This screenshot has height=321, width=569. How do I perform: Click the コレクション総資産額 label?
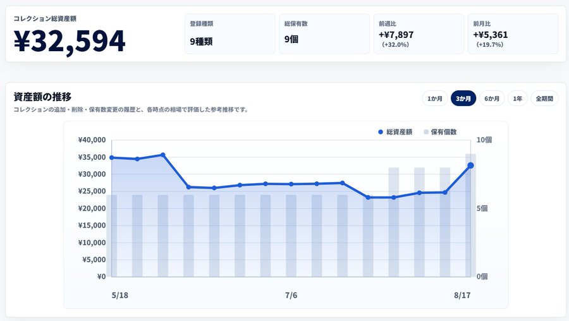45,19
